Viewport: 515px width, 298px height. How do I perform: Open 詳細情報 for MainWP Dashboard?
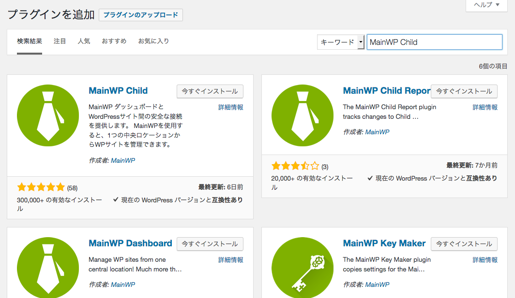tap(230, 260)
